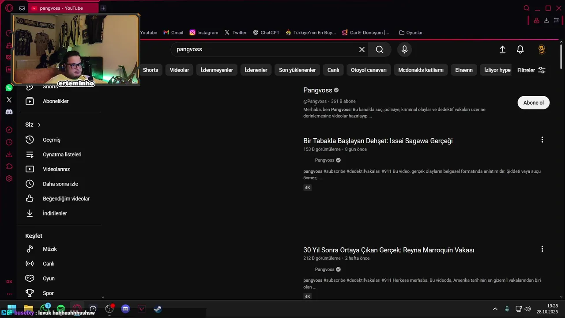
Task: Open X (Twitter) in the Opera sidebar
Action: coord(9,100)
